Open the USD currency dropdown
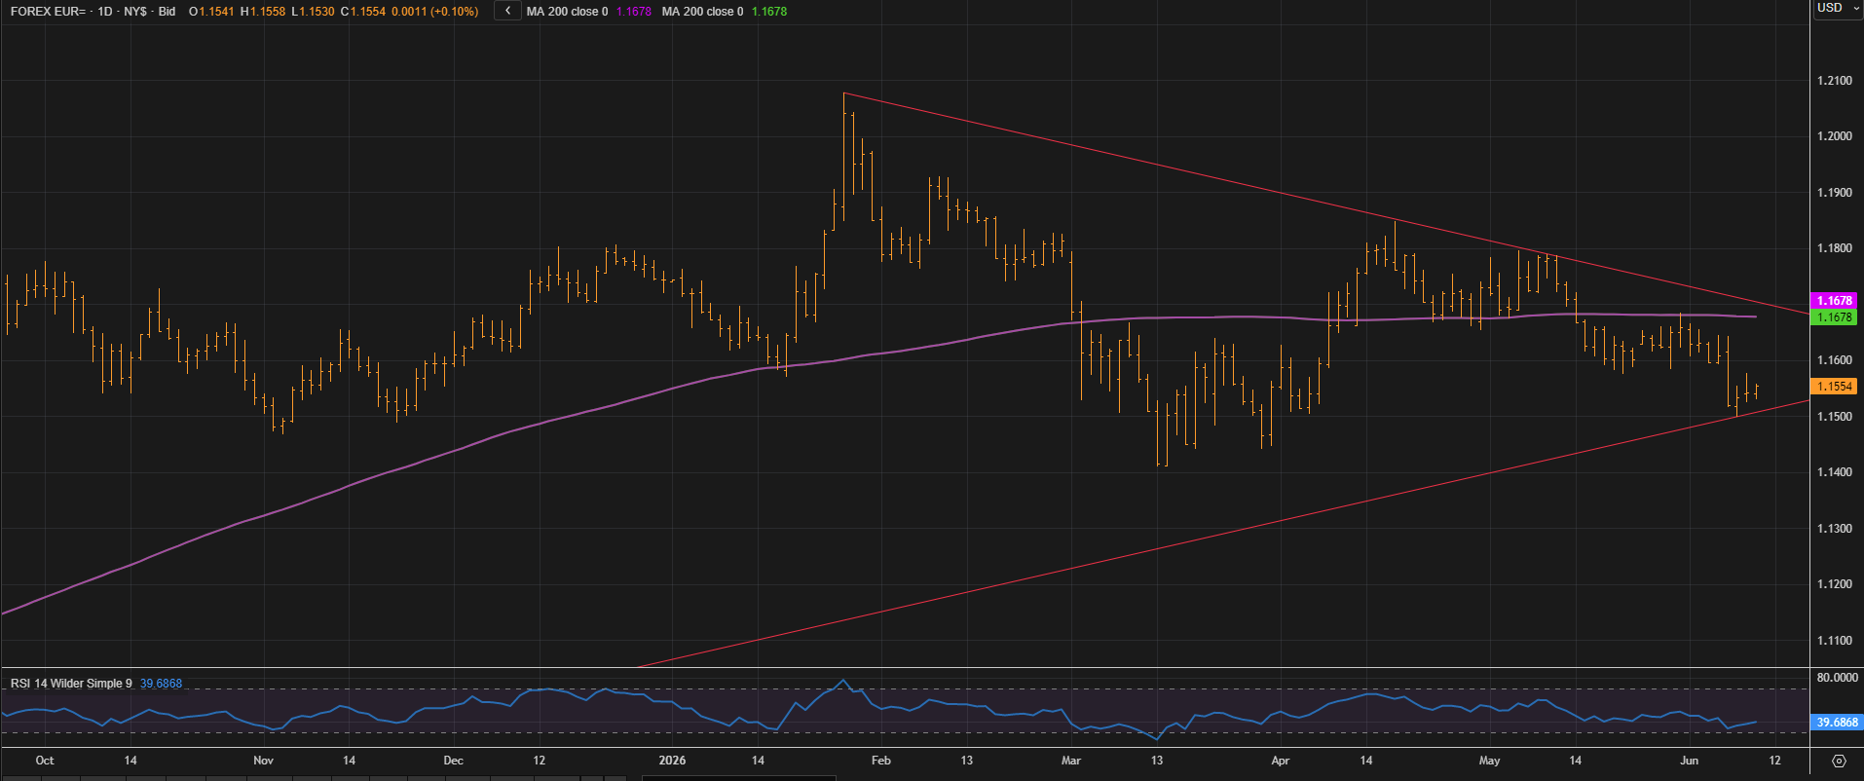This screenshot has width=1864, height=781. (x=1838, y=8)
